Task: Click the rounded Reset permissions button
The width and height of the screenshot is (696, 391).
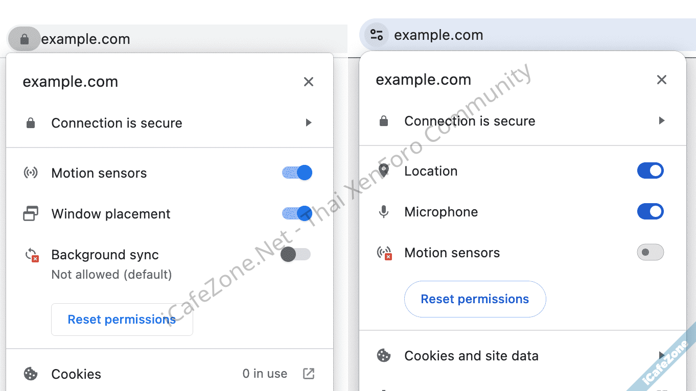Action: (475, 299)
